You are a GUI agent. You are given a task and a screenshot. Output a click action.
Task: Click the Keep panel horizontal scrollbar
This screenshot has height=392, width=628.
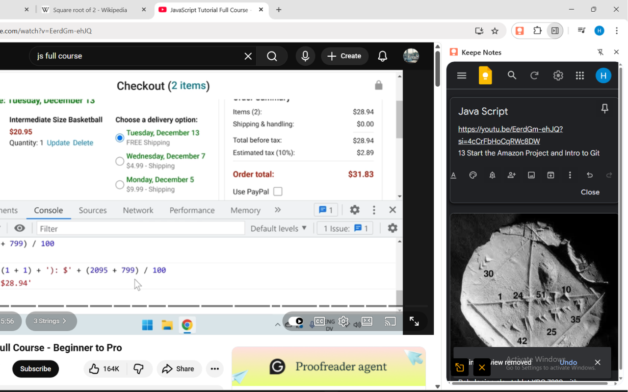(530, 384)
